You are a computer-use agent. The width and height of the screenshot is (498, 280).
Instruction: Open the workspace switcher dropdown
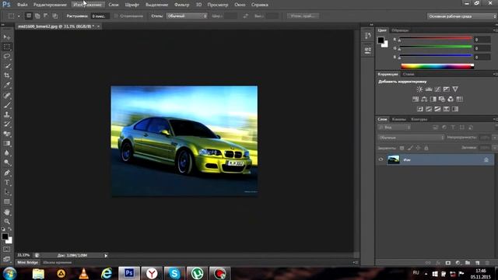(462, 16)
